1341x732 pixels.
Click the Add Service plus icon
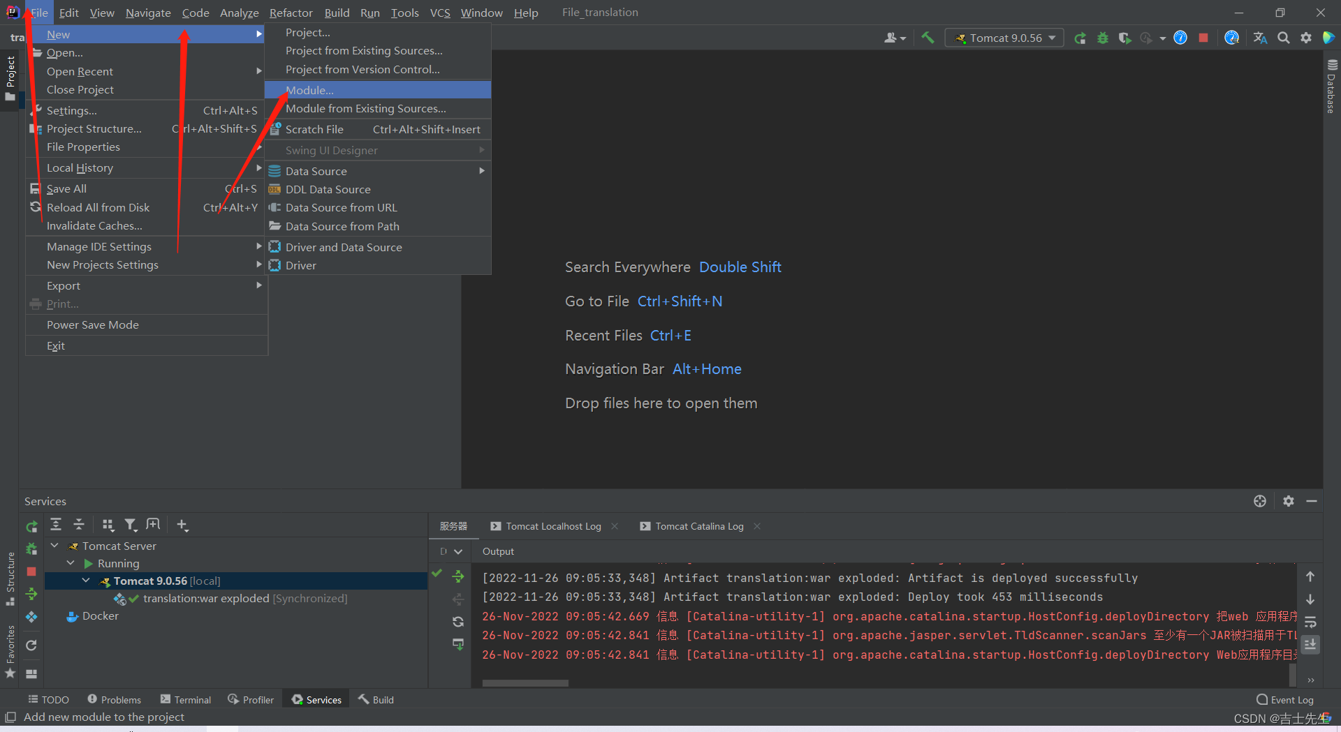coord(182,525)
